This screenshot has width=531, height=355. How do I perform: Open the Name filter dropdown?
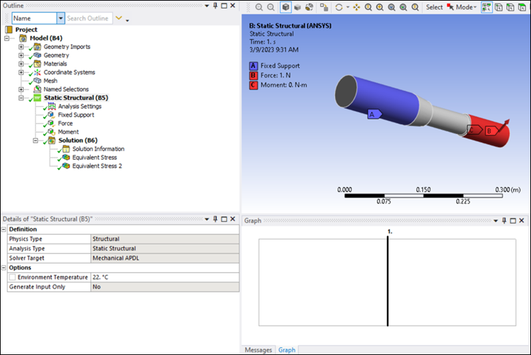pyautogui.click(x=61, y=18)
